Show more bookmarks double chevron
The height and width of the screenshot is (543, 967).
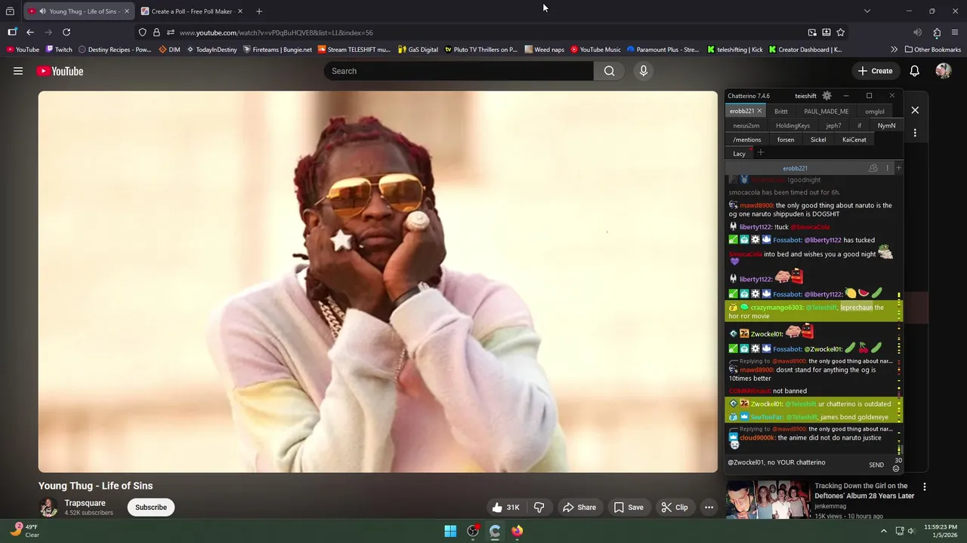click(x=894, y=50)
